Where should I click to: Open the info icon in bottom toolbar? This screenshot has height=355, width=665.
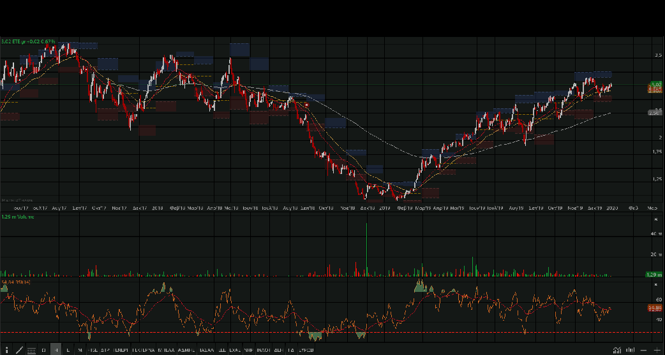point(6,350)
